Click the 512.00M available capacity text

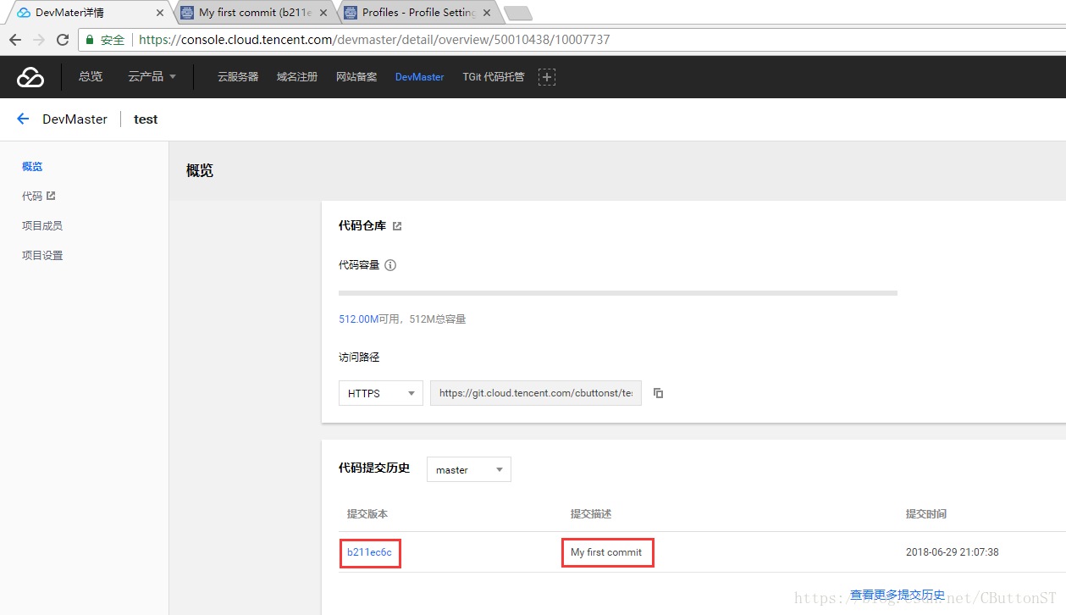pyautogui.click(x=359, y=319)
